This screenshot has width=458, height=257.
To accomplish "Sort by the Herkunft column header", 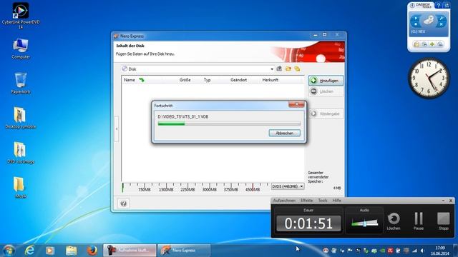I will click(271, 80).
